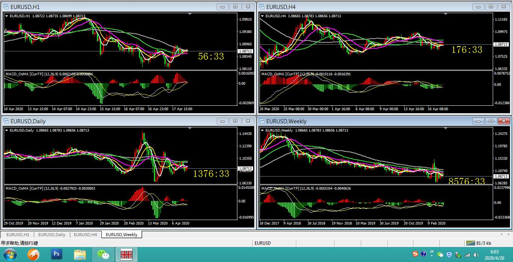
Task: Select the EURUSD,Weekly chart tab
Action: tap(122, 235)
